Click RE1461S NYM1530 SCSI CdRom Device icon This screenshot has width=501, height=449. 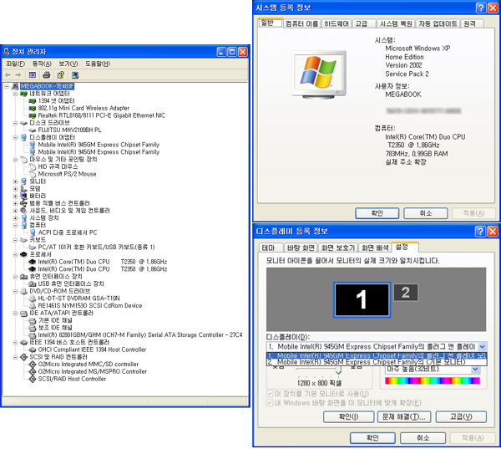33,306
